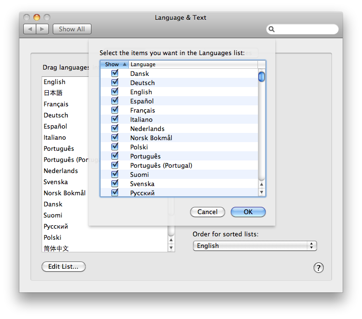Select Nederlands in the background languages list
362x319 pixels.
[x=60, y=171]
